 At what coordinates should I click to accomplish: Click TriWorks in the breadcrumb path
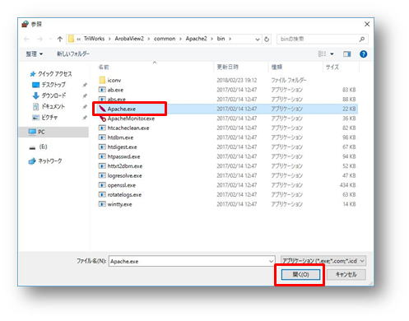pos(94,39)
